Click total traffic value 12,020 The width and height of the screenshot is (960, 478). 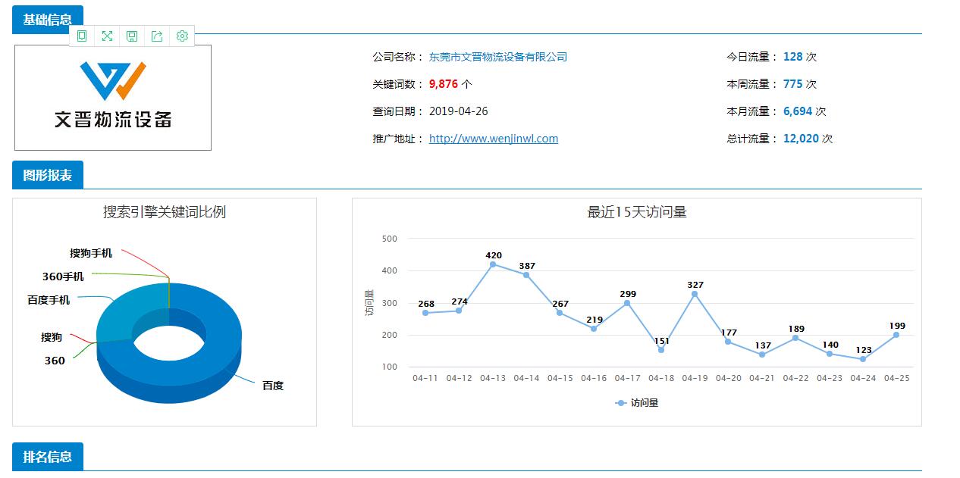coord(801,139)
